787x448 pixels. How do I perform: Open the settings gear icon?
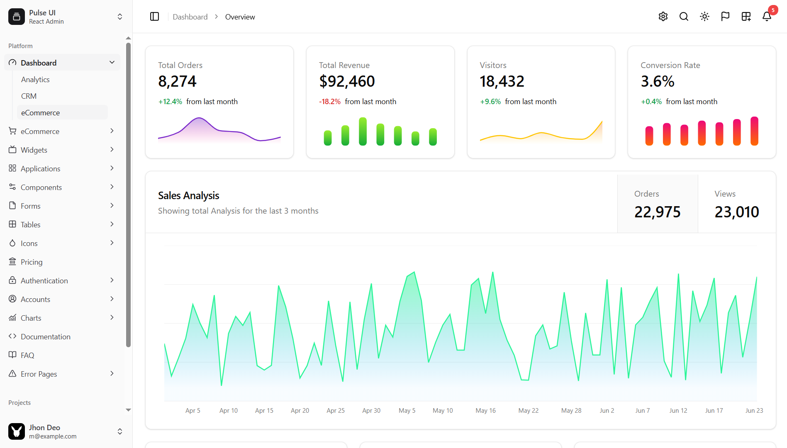(x=663, y=17)
